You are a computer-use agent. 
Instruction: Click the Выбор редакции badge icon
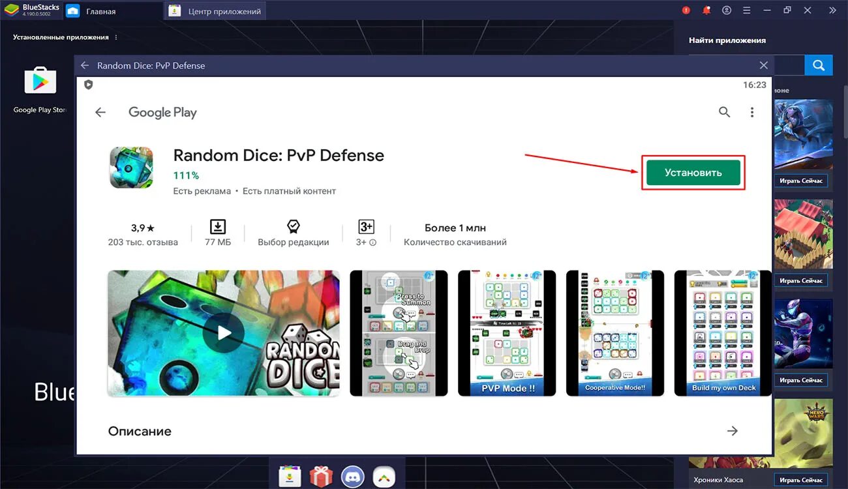(294, 226)
